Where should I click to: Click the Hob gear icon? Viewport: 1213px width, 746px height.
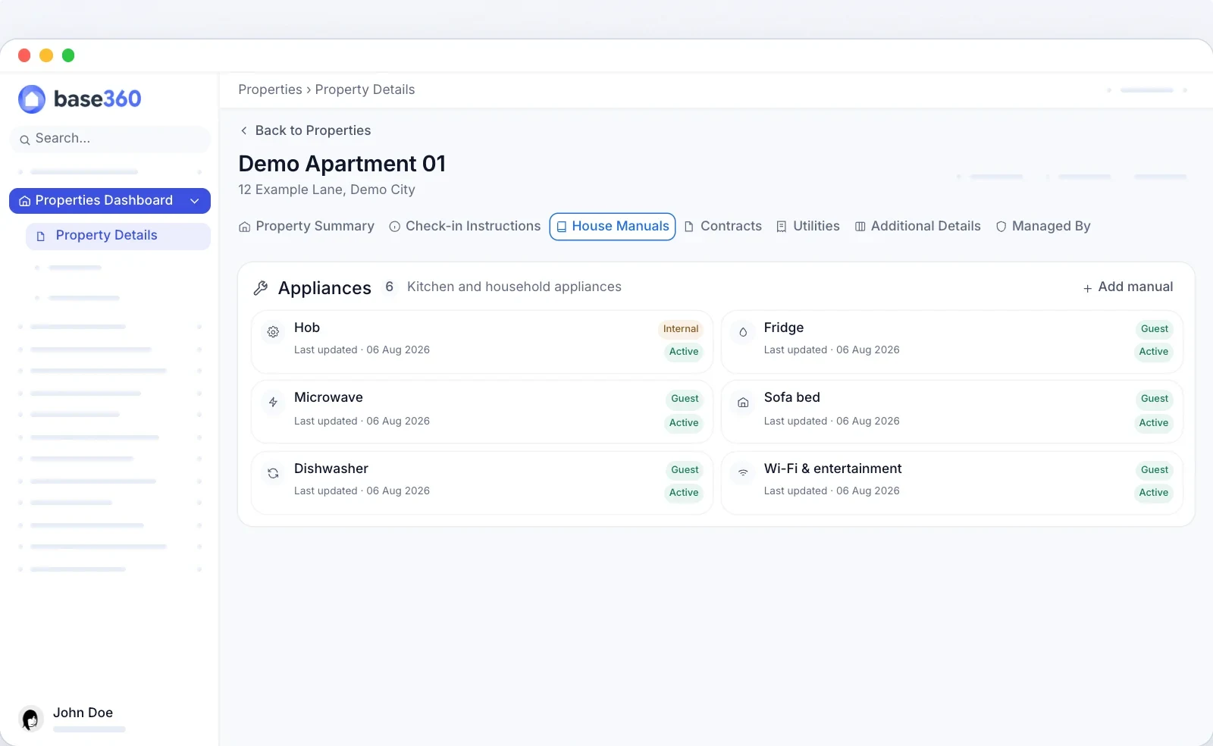[273, 332]
